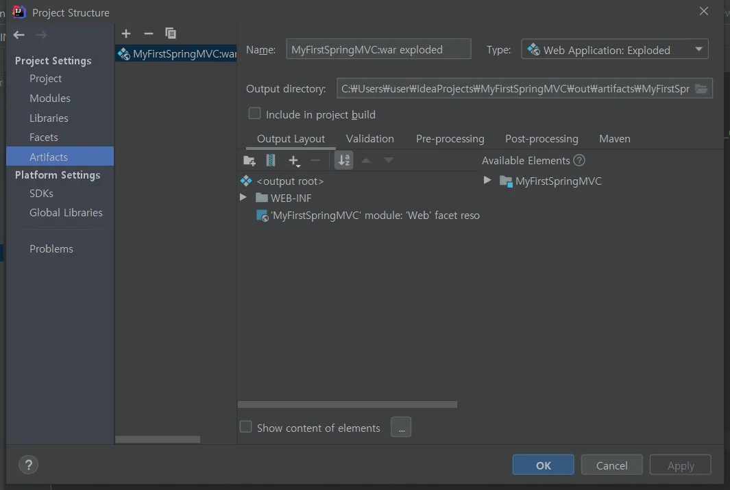Open the add copy of dropdown
This screenshot has width=730, height=490.
tap(295, 161)
